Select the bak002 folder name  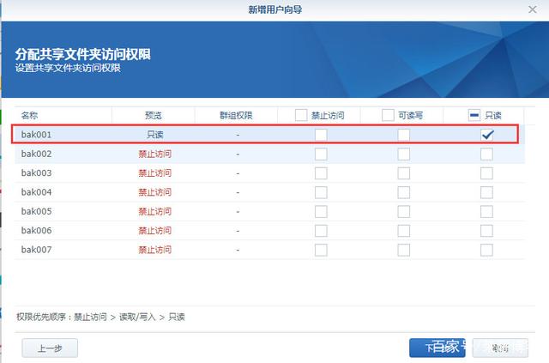[x=36, y=154]
